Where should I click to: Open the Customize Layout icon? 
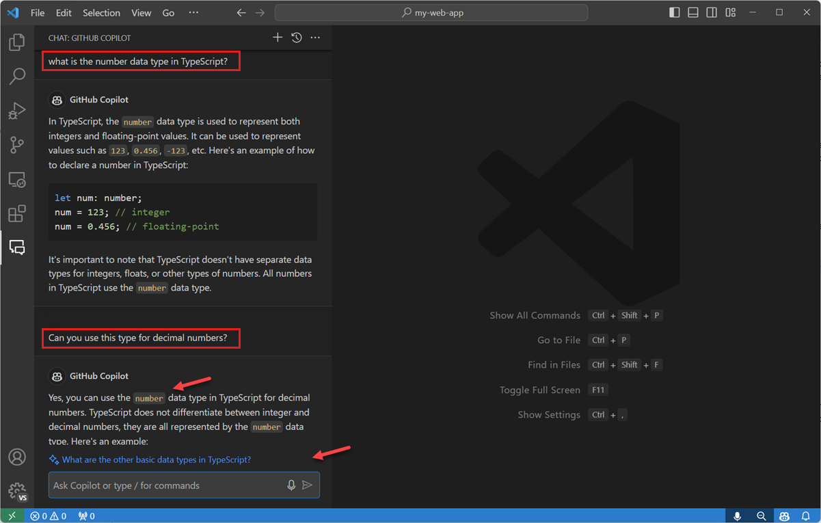point(731,12)
